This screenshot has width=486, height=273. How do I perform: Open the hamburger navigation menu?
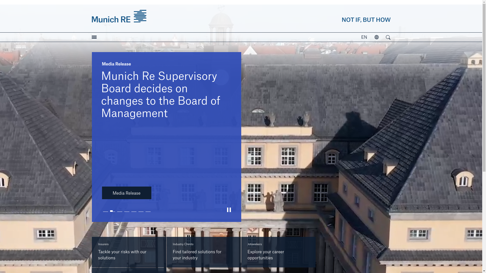click(x=94, y=37)
